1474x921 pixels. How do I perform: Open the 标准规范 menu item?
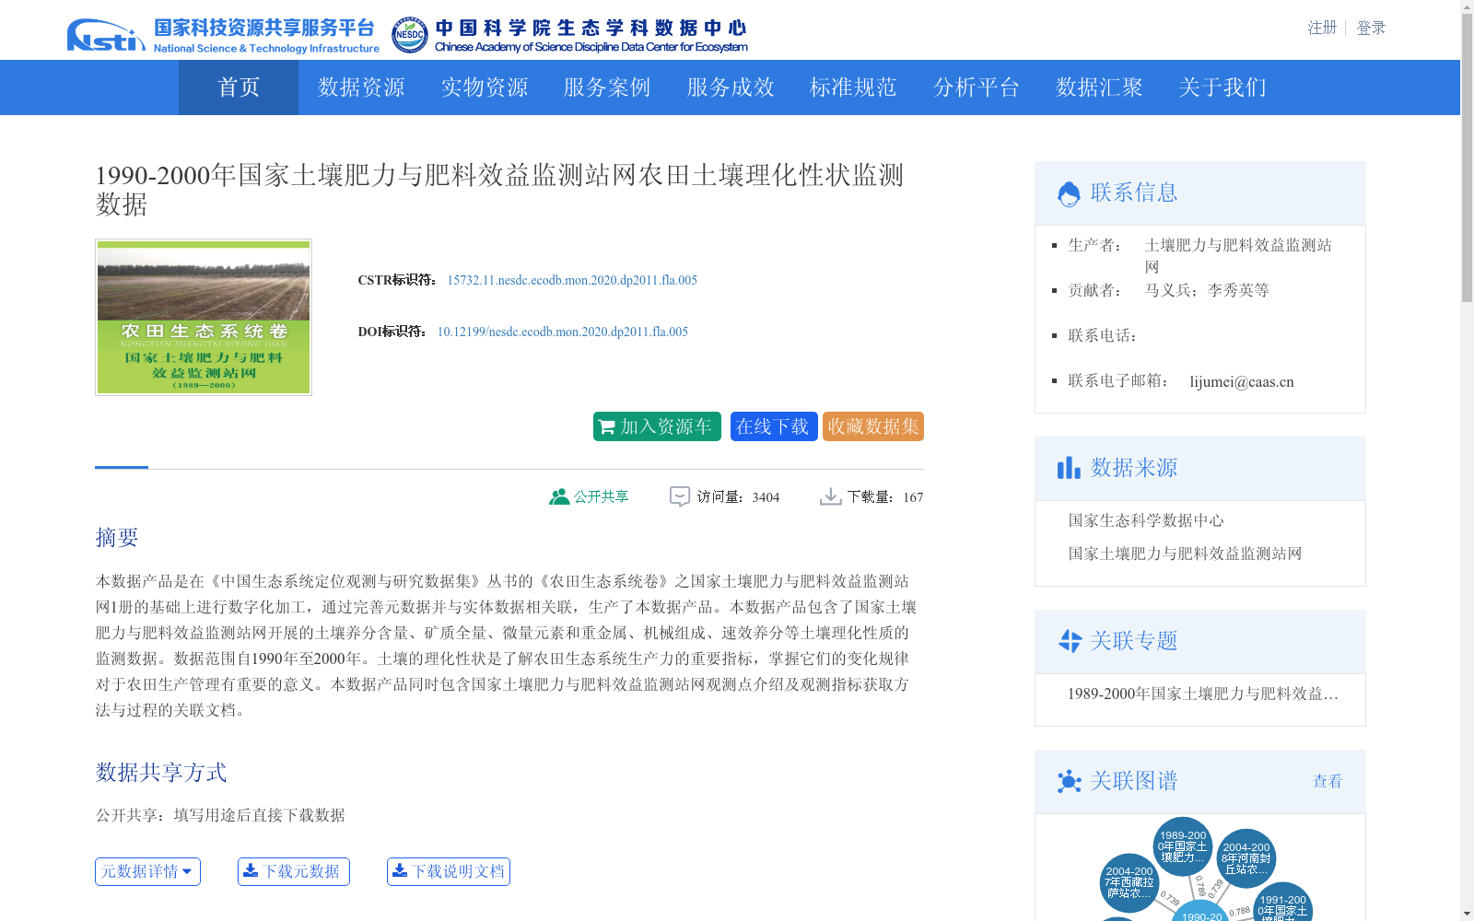(x=853, y=87)
